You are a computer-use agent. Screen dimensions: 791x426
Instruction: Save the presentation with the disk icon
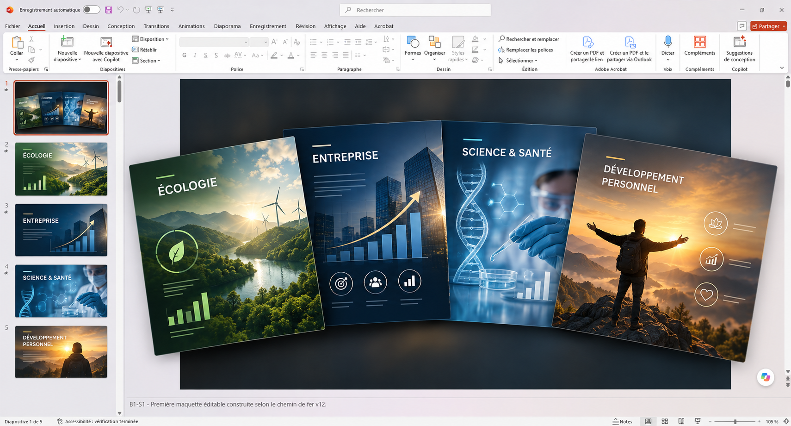pyautogui.click(x=109, y=10)
